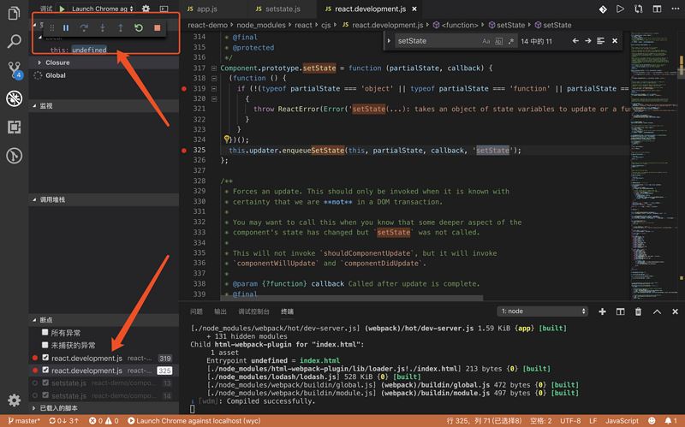Open the Source Control view
Viewport: 685px width, 427px height.
(14, 69)
